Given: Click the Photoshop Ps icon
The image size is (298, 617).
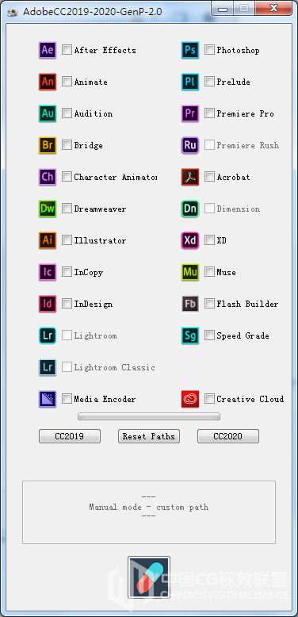Looking at the screenshot, I should (190, 50).
